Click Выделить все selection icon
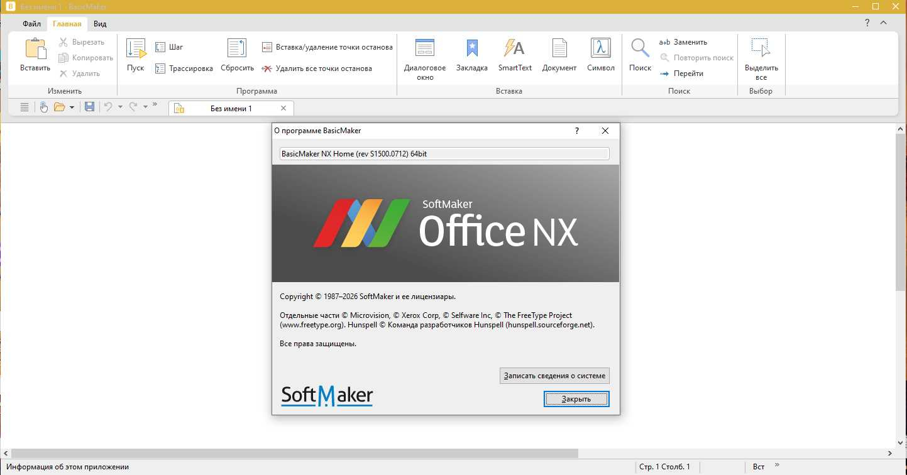907x475 pixels. (x=761, y=48)
